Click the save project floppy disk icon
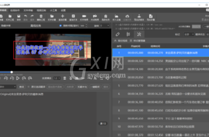 tap(19, 16)
